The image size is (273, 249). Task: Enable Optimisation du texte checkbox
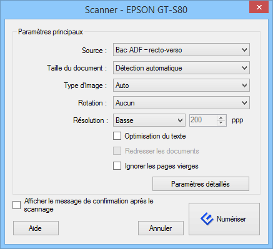117,136
